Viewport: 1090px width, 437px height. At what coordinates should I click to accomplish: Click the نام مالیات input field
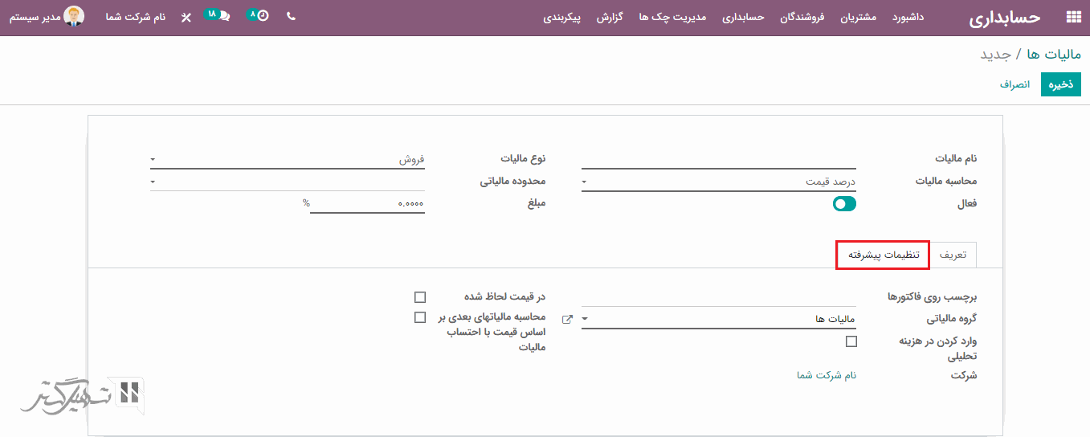pyautogui.click(x=718, y=160)
